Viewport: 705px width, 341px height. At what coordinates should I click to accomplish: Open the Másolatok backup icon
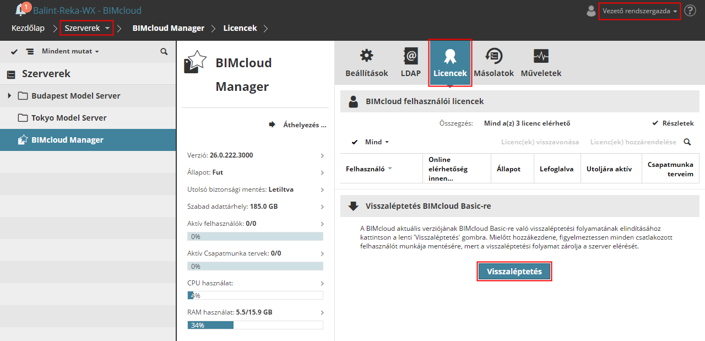coord(493,56)
